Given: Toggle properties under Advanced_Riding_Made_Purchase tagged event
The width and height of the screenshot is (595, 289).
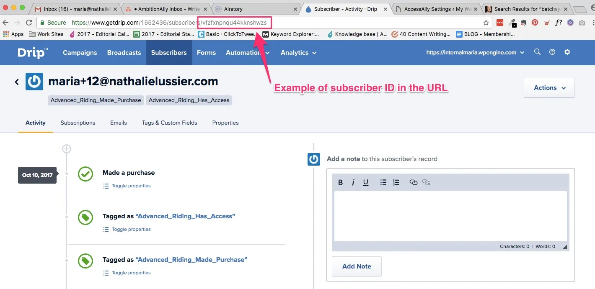Looking at the screenshot, I should pos(127,273).
